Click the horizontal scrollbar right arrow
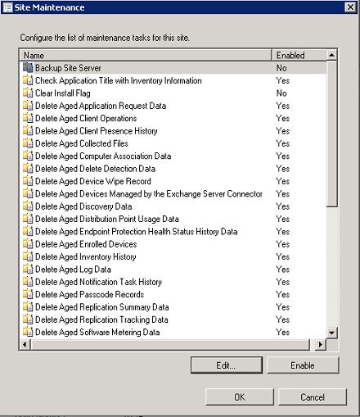This screenshot has width=360, height=417. pos(321,344)
